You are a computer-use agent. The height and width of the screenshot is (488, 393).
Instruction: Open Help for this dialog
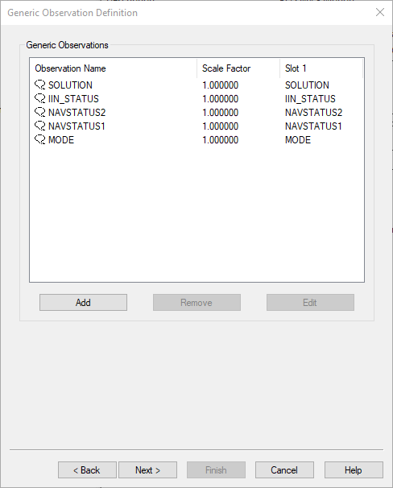(x=354, y=470)
